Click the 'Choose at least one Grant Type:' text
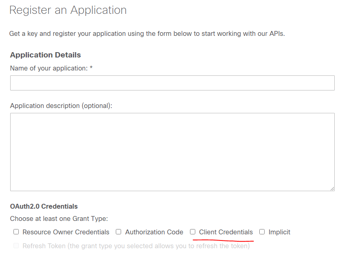This screenshot has width=349, height=258. pyautogui.click(x=59, y=219)
